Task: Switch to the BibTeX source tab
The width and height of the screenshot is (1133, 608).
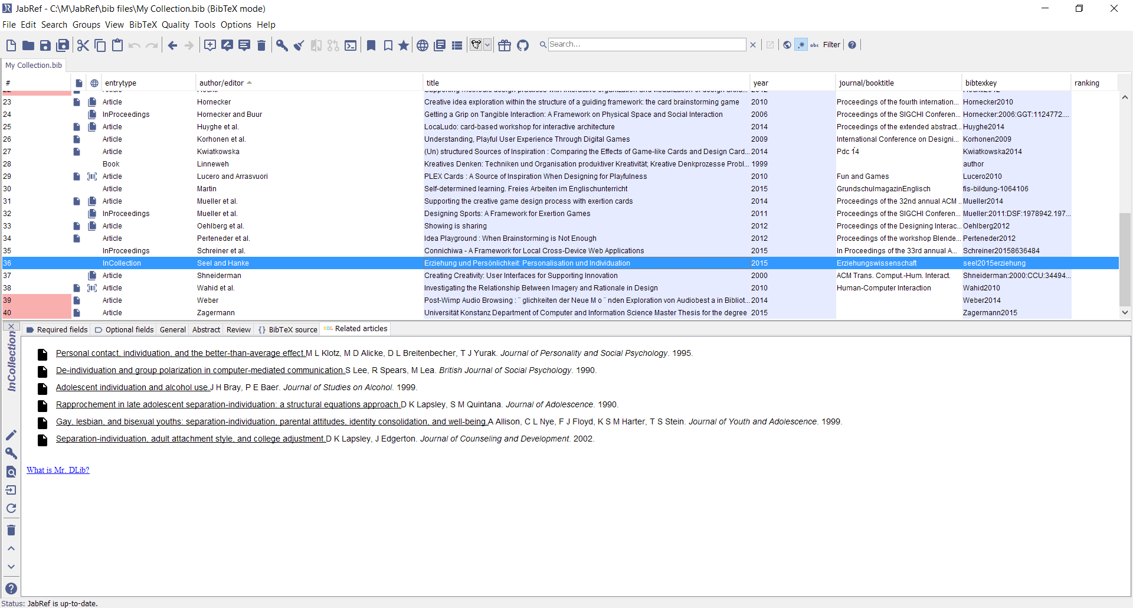Action: tap(288, 330)
